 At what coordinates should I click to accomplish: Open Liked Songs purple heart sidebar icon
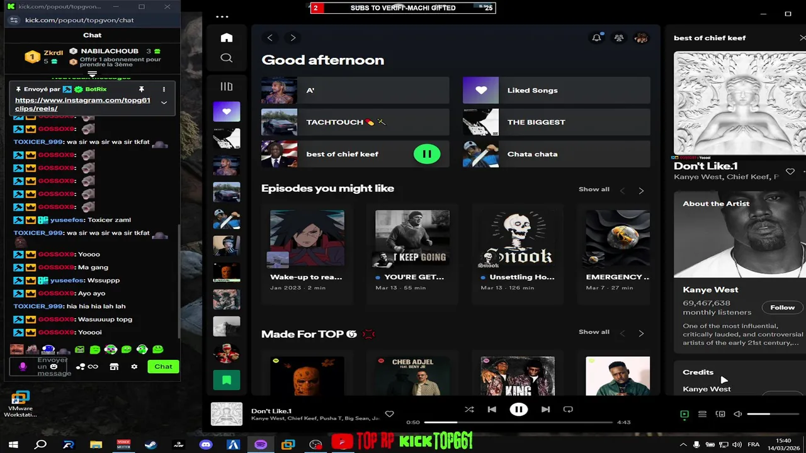click(227, 111)
